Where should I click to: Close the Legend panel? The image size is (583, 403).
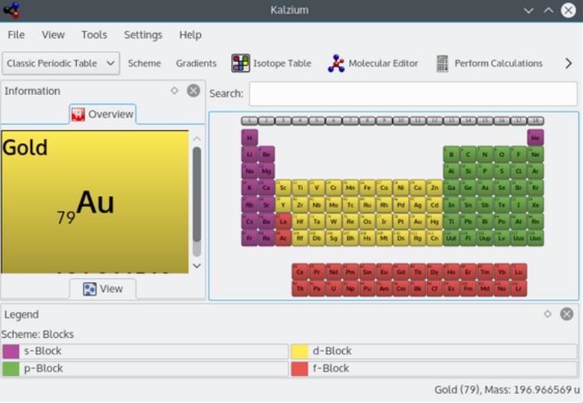point(567,314)
